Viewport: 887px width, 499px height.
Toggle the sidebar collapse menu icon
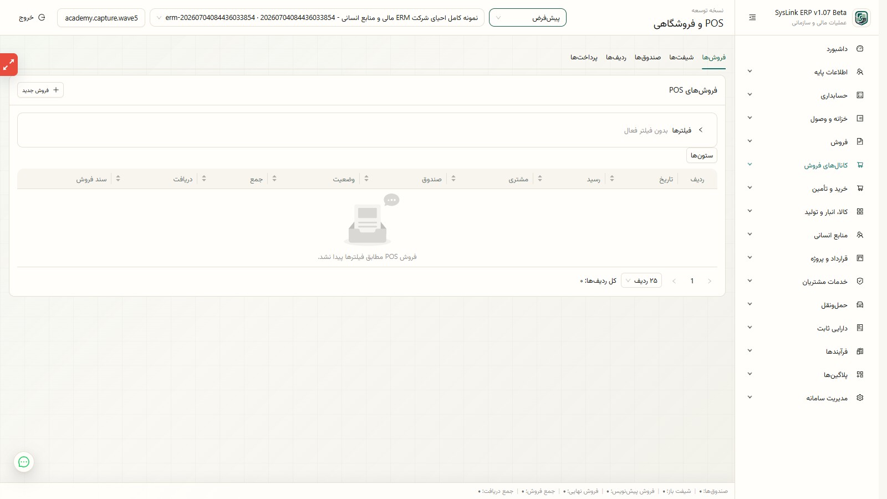pyautogui.click(x=752, y=18)
